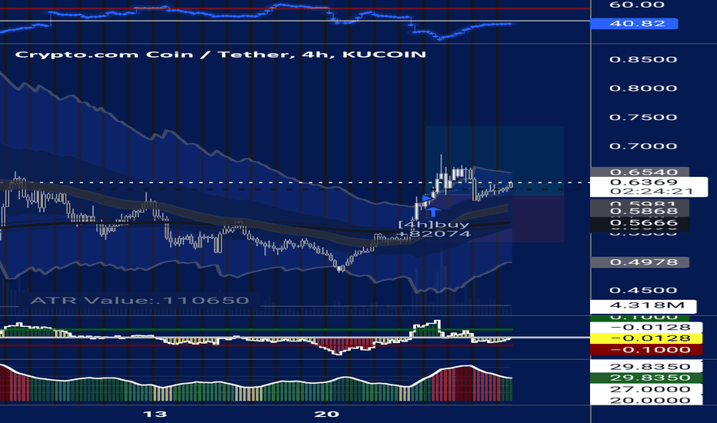Click the blue right-pointing entry arrow marker
The width and height of the screenshot is (717, 423).
pyautogui.click(x=427, y=198)
